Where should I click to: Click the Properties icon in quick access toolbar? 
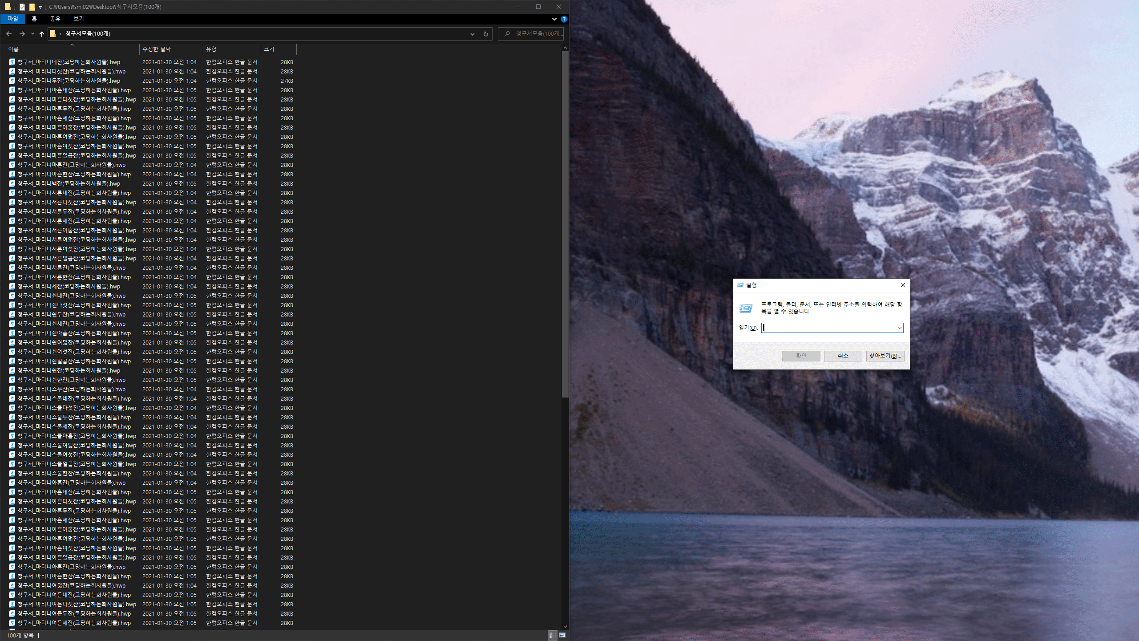coord(22,7)
